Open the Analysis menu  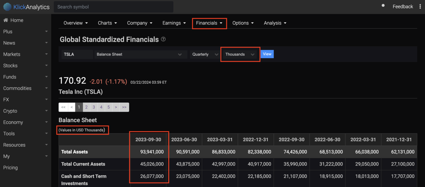tap(275, 23)
